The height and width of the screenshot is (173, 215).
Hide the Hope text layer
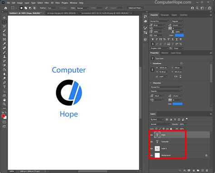[x=151, y=135]
